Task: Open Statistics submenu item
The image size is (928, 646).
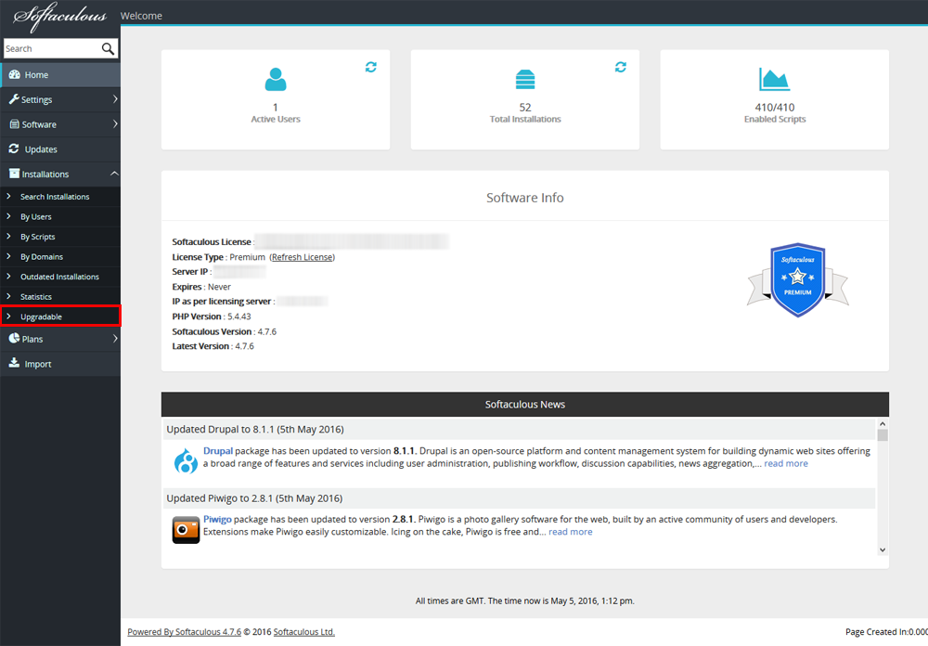Action: tap(60, 297)
